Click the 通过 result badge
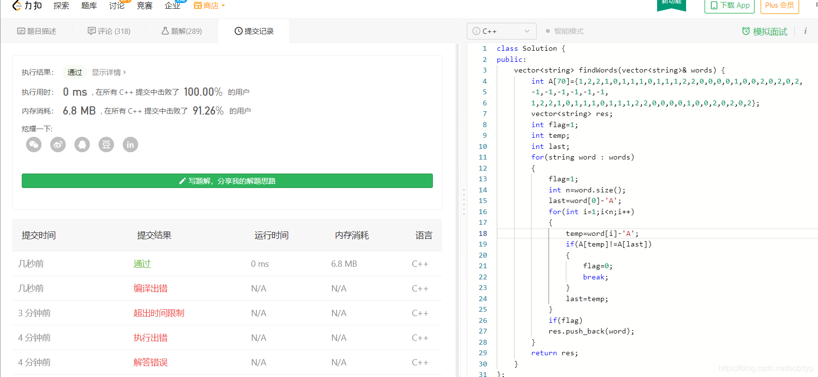Viewport: 818px width, 377px height. tap(75, 72)
